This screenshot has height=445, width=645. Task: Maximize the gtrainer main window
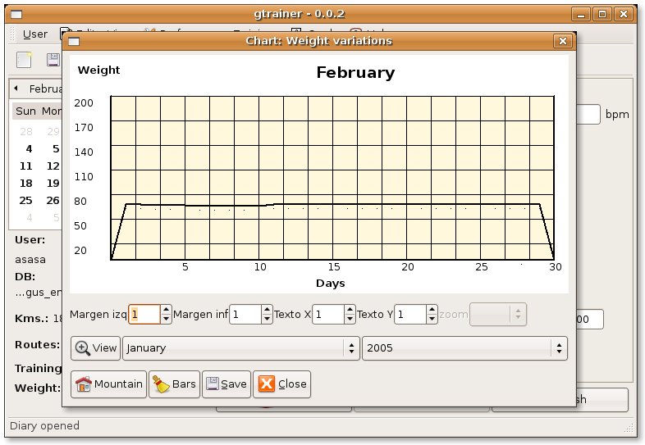coord(602,15)
